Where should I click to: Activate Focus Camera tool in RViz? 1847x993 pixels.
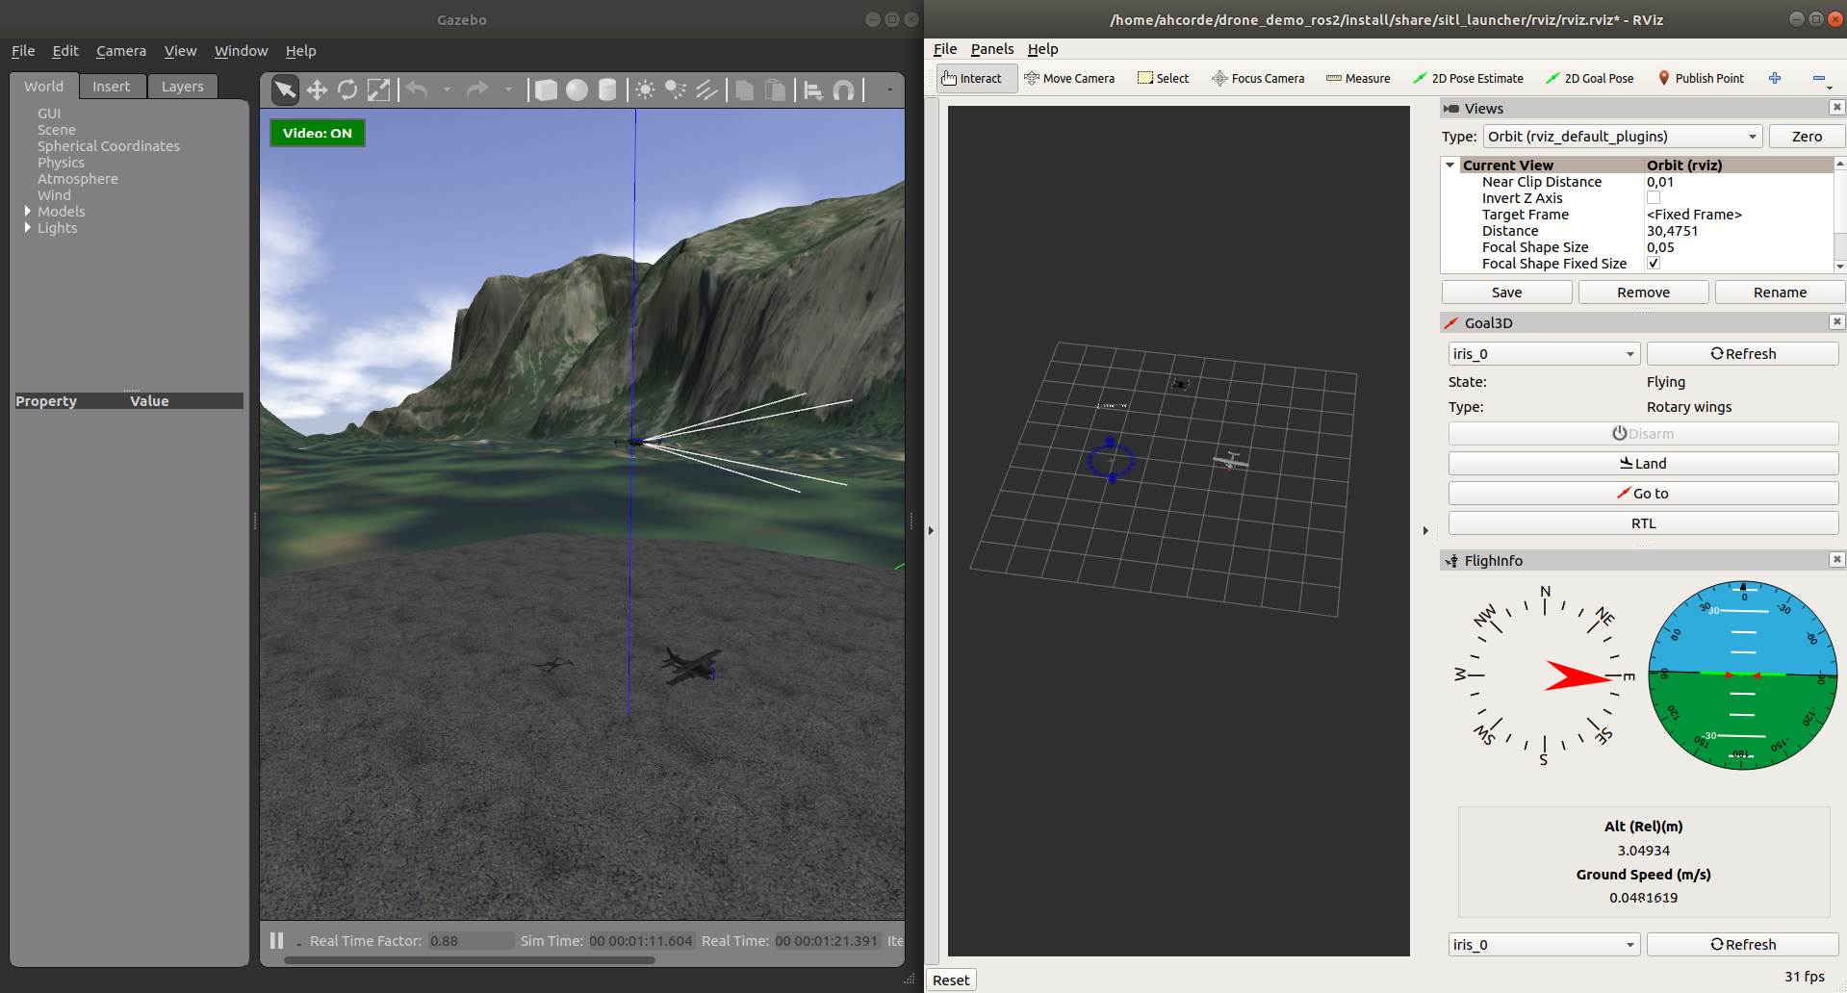click(1258, 78)
